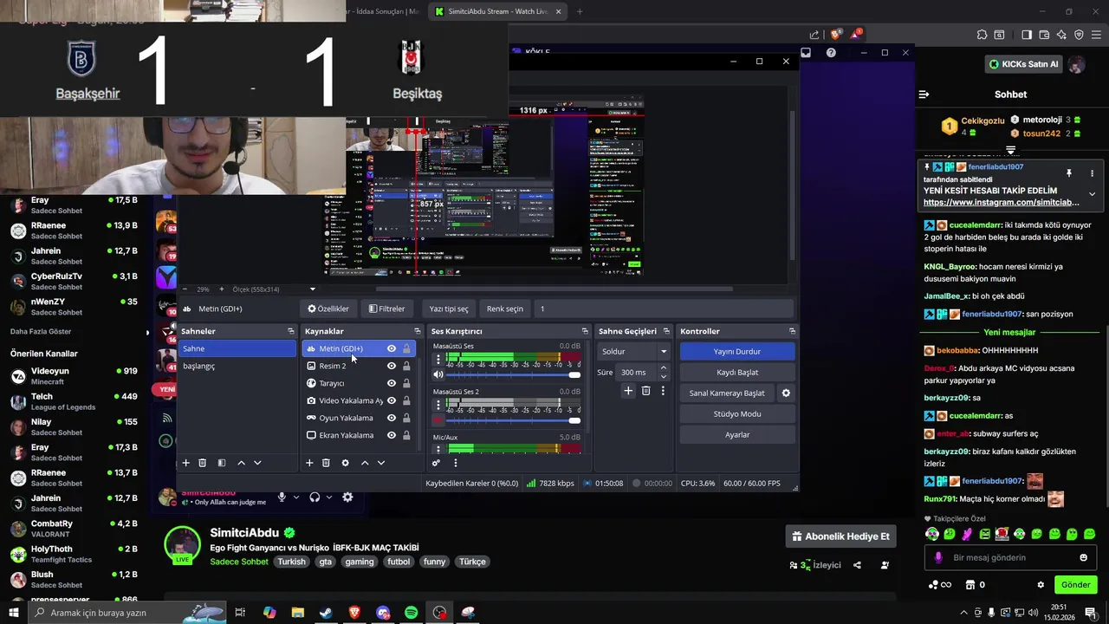Unmute Masaüstü Ses 2 red speaker

(x=438, y=420)
